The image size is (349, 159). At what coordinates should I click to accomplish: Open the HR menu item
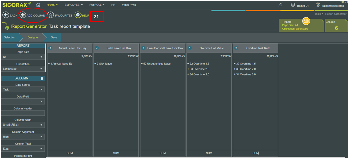pyautogui.click(x=113, y=5)
